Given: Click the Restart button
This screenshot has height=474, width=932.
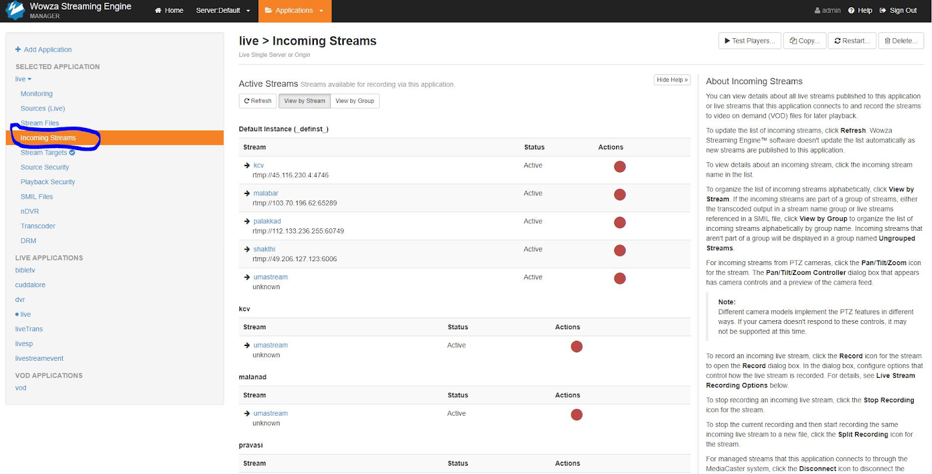Looking at the screenshot, I should point(852,41).
